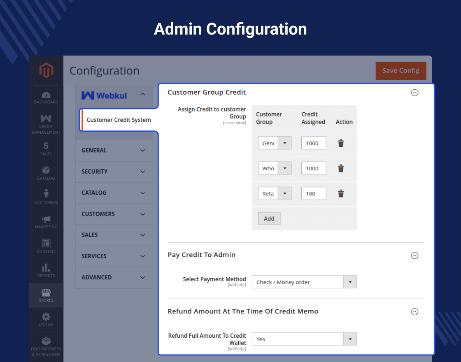Click the Sales dollar icon
The width and height of the screenshot is (461, 362).
click(46, 149)
